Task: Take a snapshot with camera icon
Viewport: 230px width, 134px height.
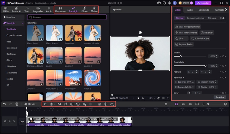Action: pos(158,98)
